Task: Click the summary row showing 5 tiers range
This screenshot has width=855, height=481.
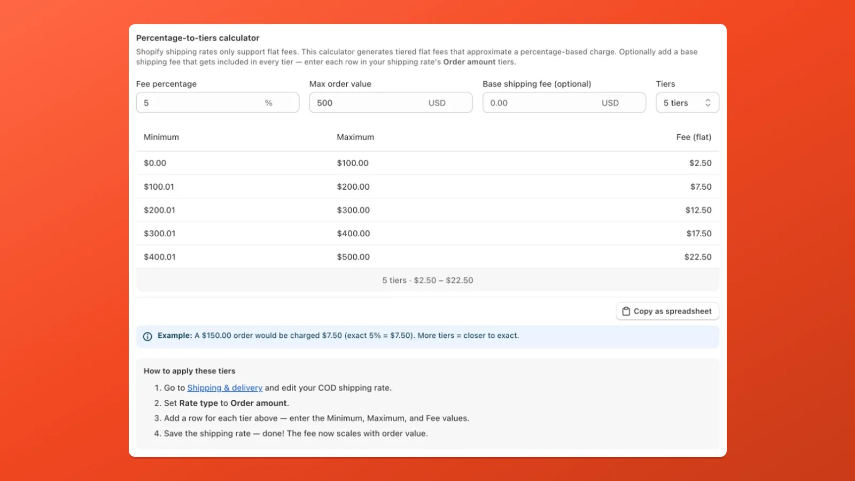Action: coord(428,280)
